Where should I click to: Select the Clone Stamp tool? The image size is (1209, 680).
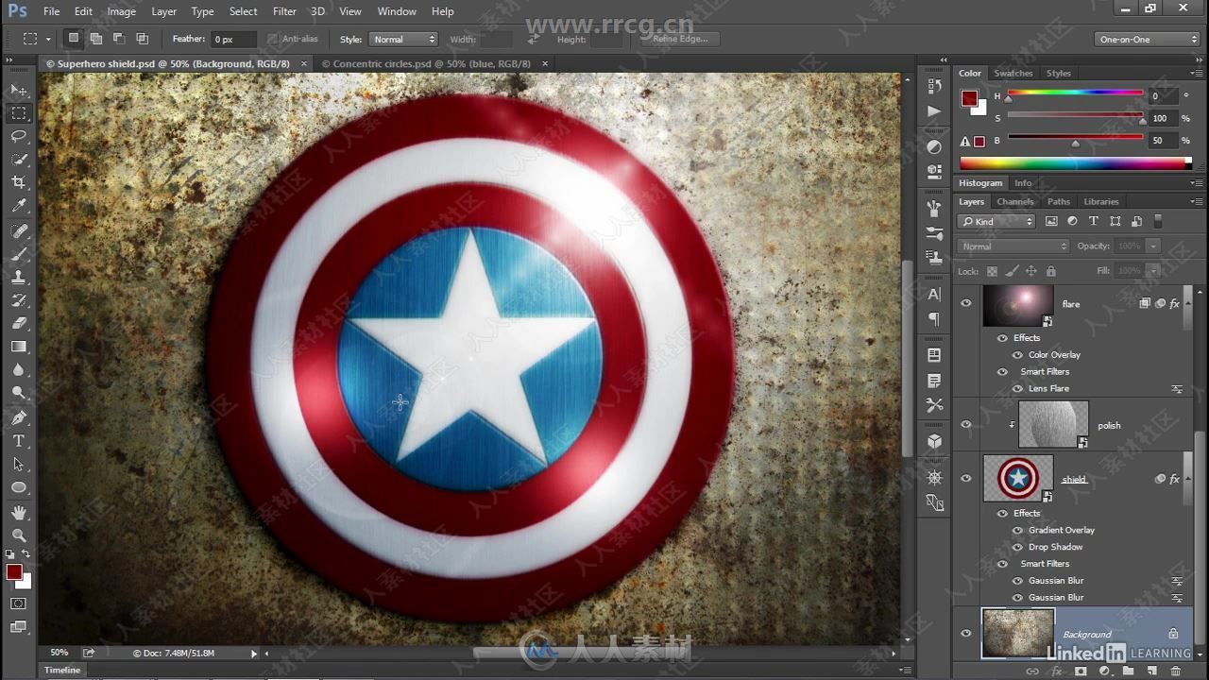coord(19,278)
